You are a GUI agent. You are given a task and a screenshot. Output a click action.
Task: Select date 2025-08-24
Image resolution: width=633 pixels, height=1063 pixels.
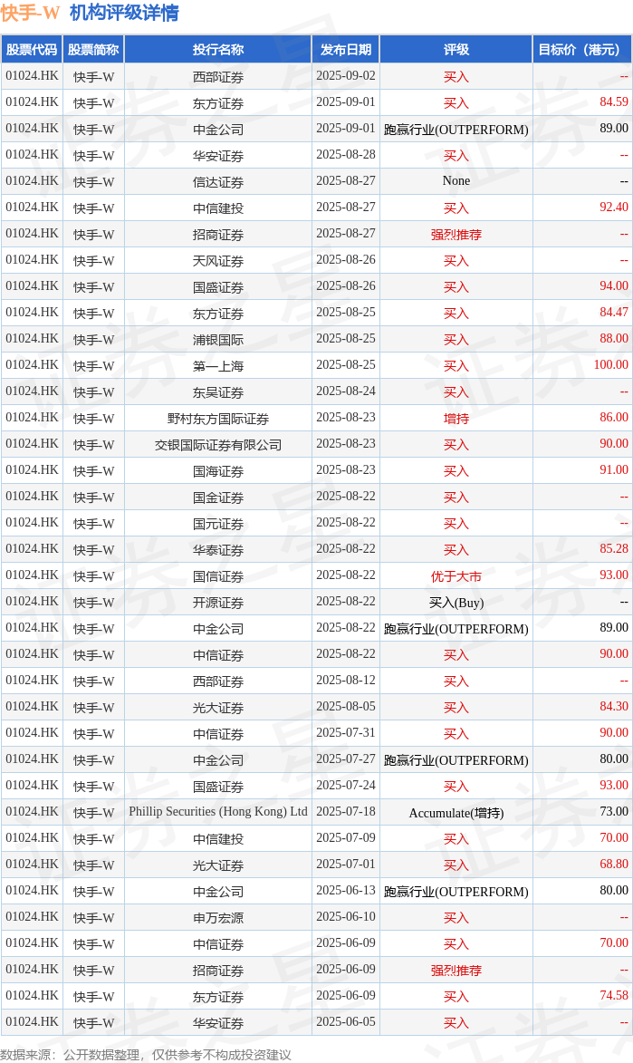pyautogui.click(x=346, y=391)
